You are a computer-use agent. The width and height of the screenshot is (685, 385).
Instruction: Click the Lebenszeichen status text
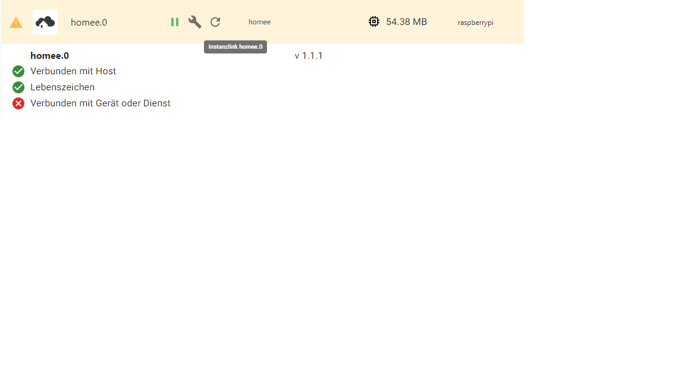(x=62, y=87)
